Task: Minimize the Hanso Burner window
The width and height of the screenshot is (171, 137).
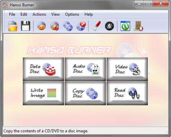Action: point(139,4)
